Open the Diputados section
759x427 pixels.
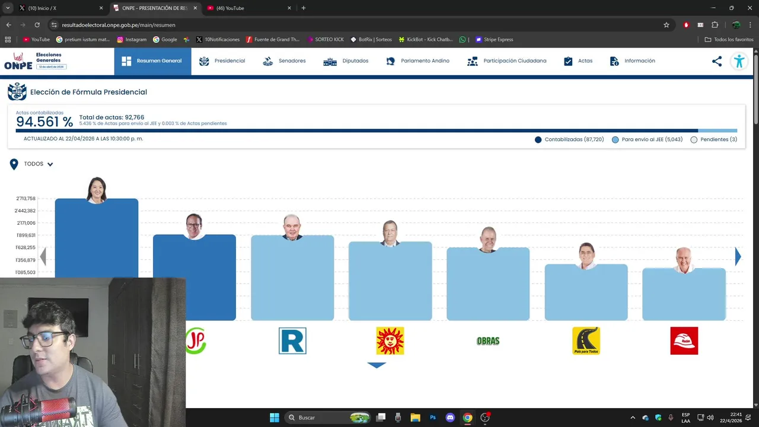pyautogui.click(x=346, y=61)
